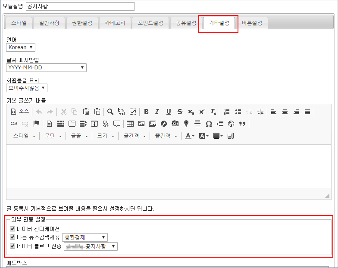Insert a horizontal line

[x=197, y=124]
